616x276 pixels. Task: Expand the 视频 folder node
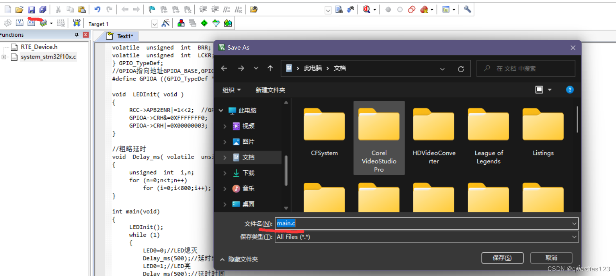click(x=225, y=126)
